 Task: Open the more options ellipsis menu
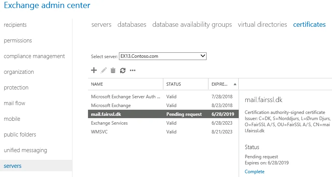click(x=133, y=70)
